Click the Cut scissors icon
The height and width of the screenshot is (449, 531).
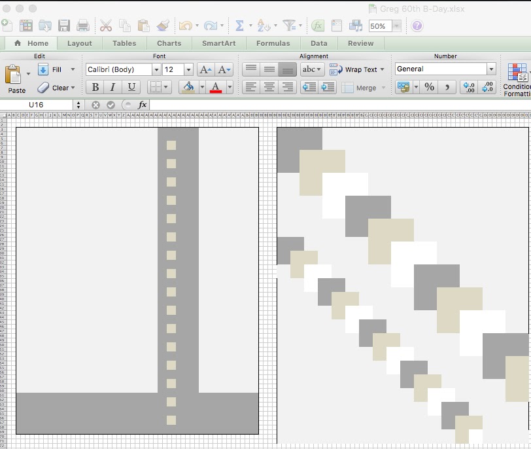click(107, 26)
